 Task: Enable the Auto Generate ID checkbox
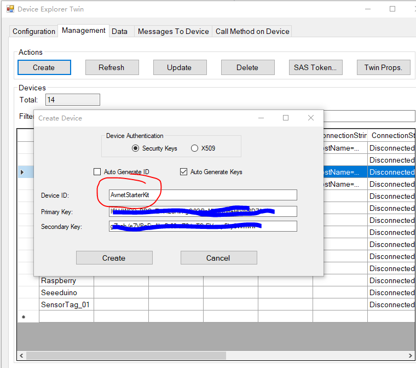pyautogui.click(x=97, y=172)
